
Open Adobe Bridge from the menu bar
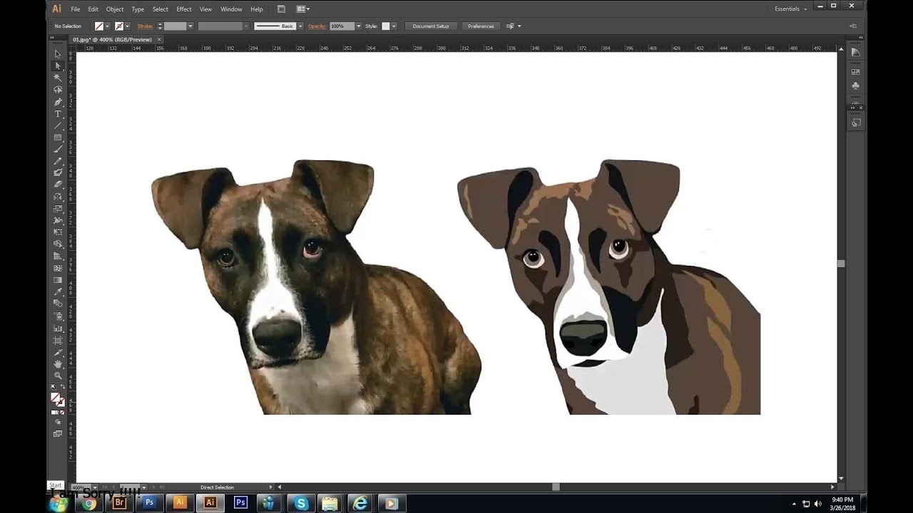pyautogui.click(x=281, y=9)
